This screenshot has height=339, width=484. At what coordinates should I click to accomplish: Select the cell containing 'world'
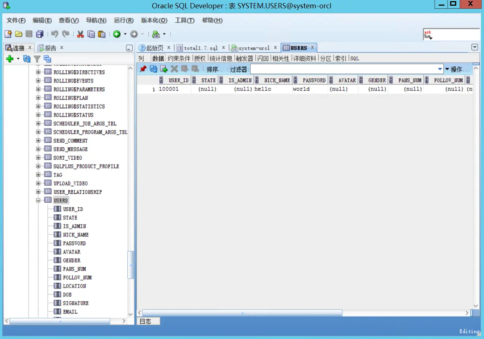(310, 89)
